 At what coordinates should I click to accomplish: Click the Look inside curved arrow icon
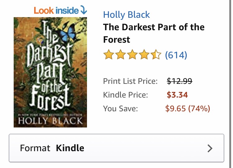(84, 11)
